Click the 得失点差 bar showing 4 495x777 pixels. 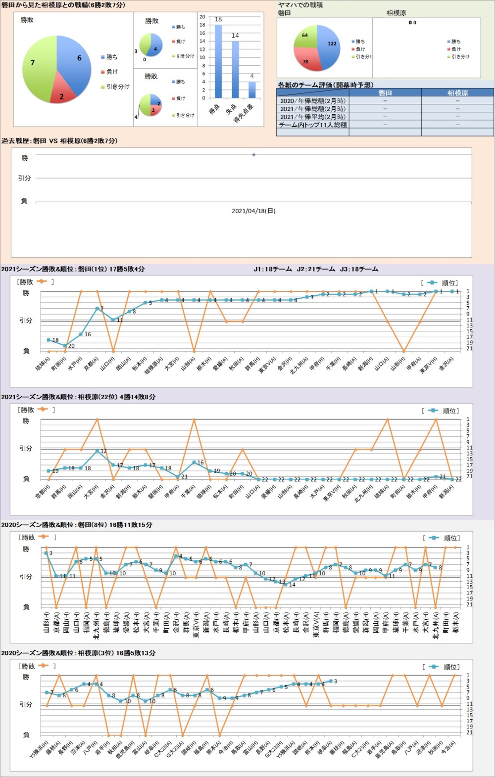click(252, 90)
